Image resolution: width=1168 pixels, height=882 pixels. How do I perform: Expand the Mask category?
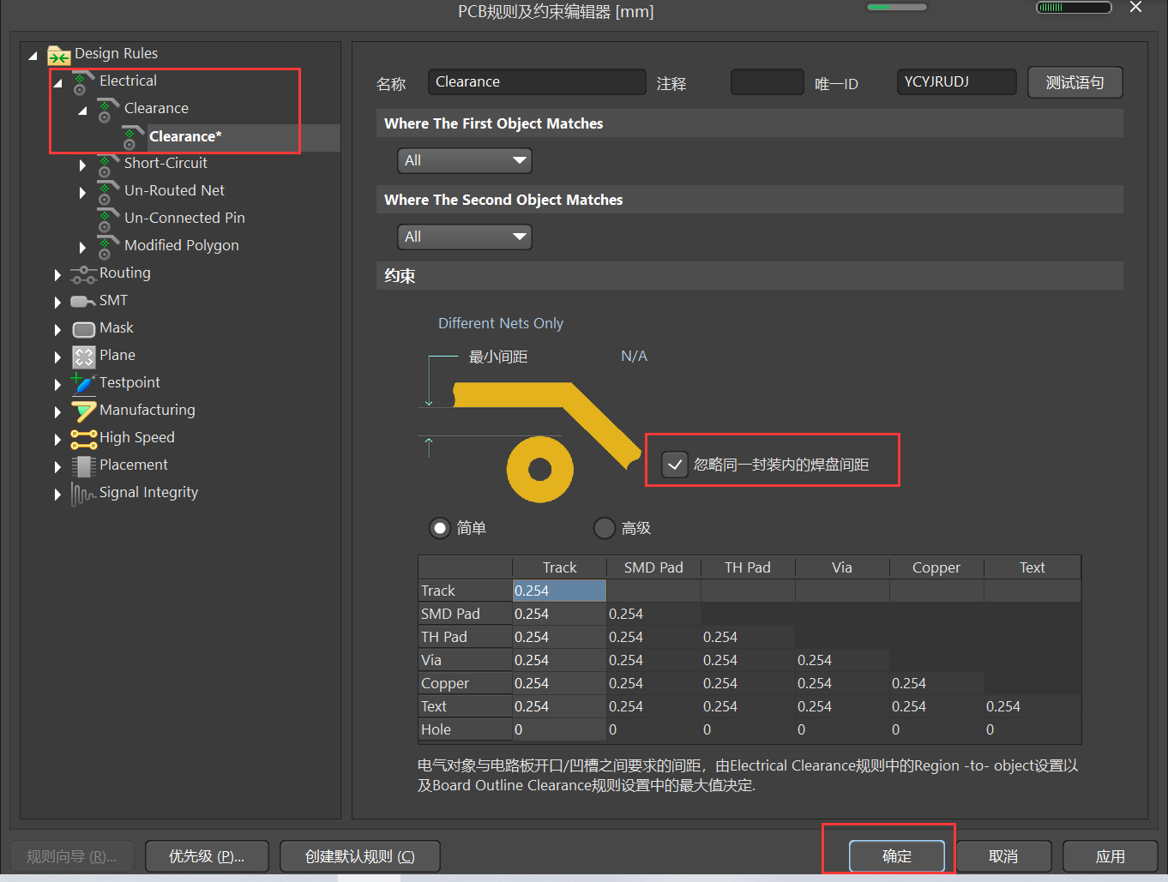click(x=57, y=329)
